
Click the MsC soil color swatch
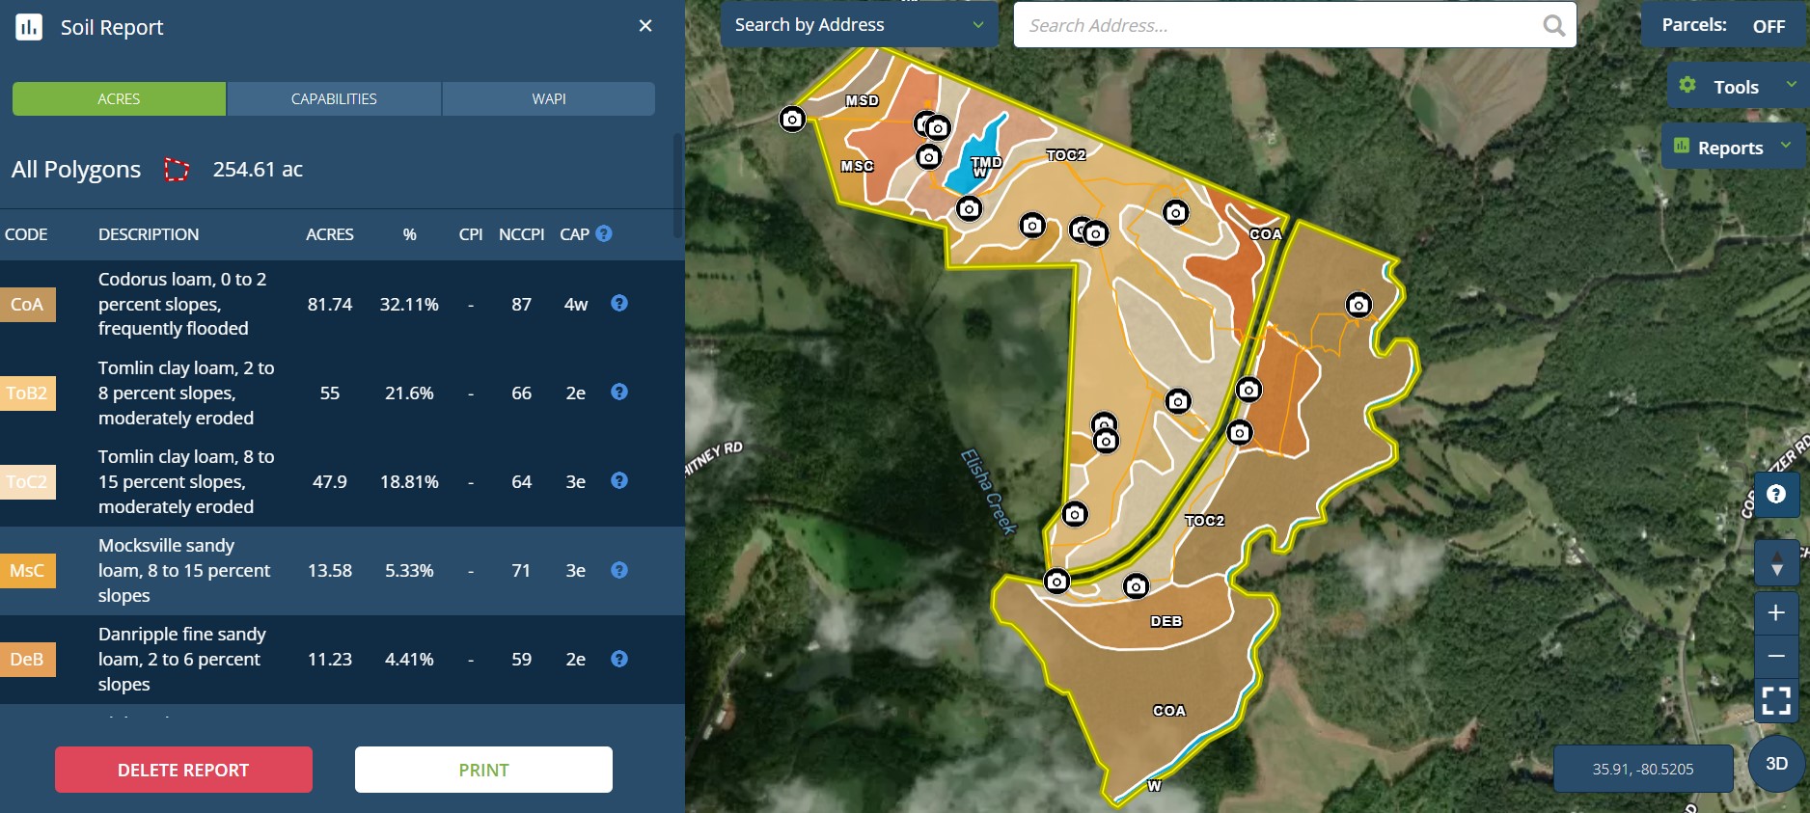point(27,571)
